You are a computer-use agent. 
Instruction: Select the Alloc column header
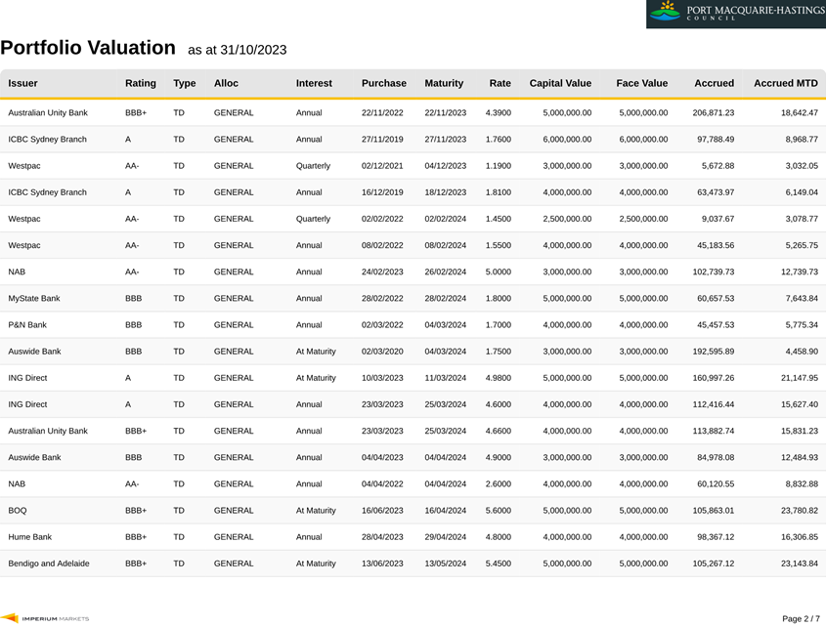(x=226, y=83)
